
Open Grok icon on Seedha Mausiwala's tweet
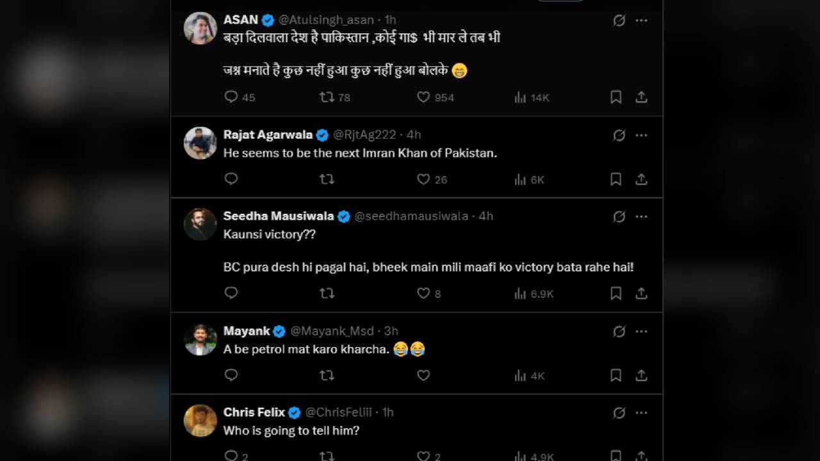[619, 216]
